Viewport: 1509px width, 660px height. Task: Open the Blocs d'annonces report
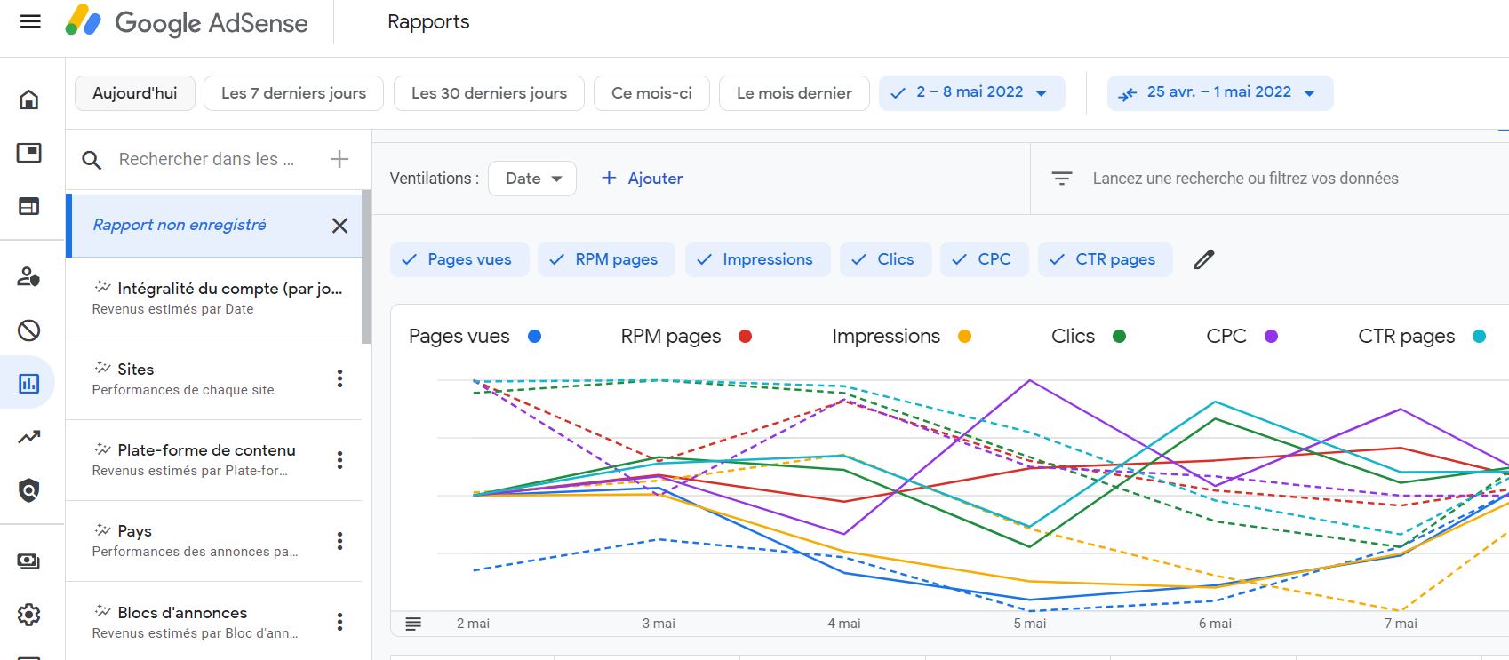[214, 622]
